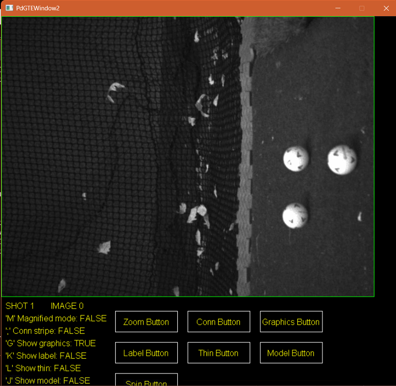This screenshot has width=396, height=386.
Task: Click the 'IMAGE 0' status text
Action: tap(67, 306)
